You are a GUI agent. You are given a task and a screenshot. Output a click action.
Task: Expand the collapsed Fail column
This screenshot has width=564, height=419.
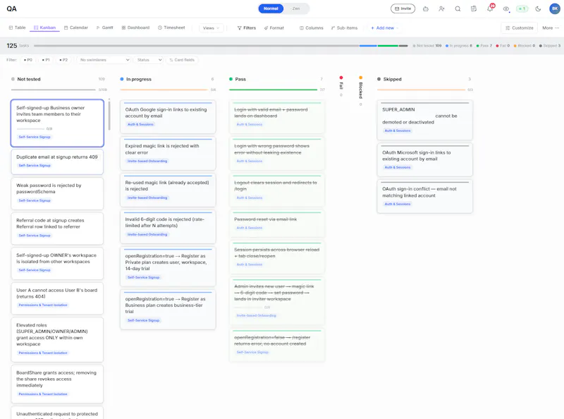pos(341,85)
